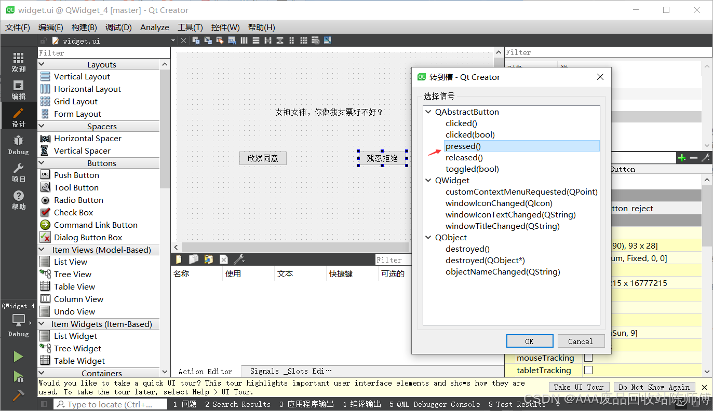This screenshot has width=713, height=411.
Task: Apply Lay Out Horizontally toolbar icon
Action: [x=244, y=40]
